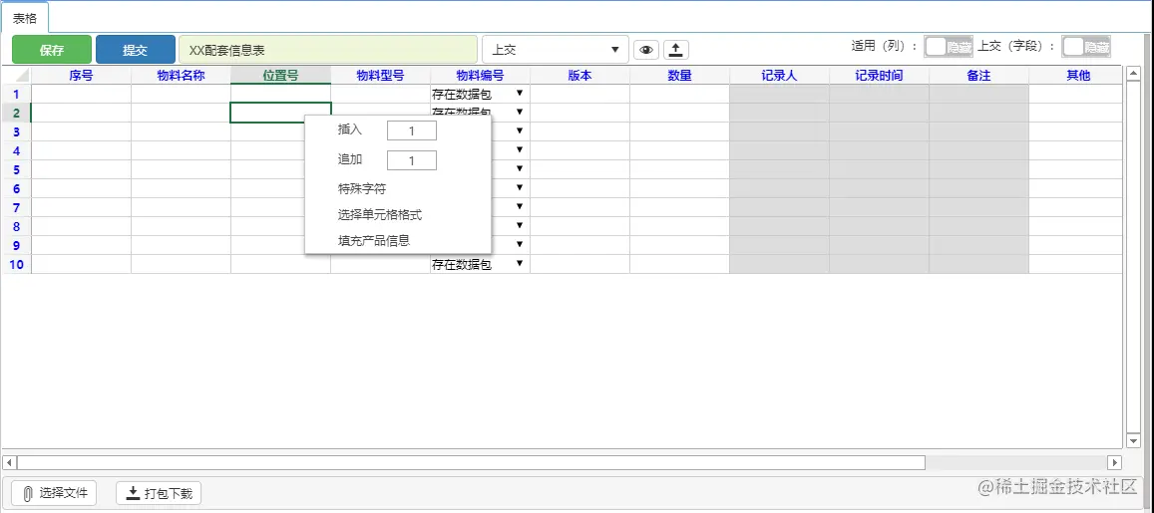Click the XX配套信息表 title field
The width and height of the screenshot is (1154, 513).
tap(328, 50)
